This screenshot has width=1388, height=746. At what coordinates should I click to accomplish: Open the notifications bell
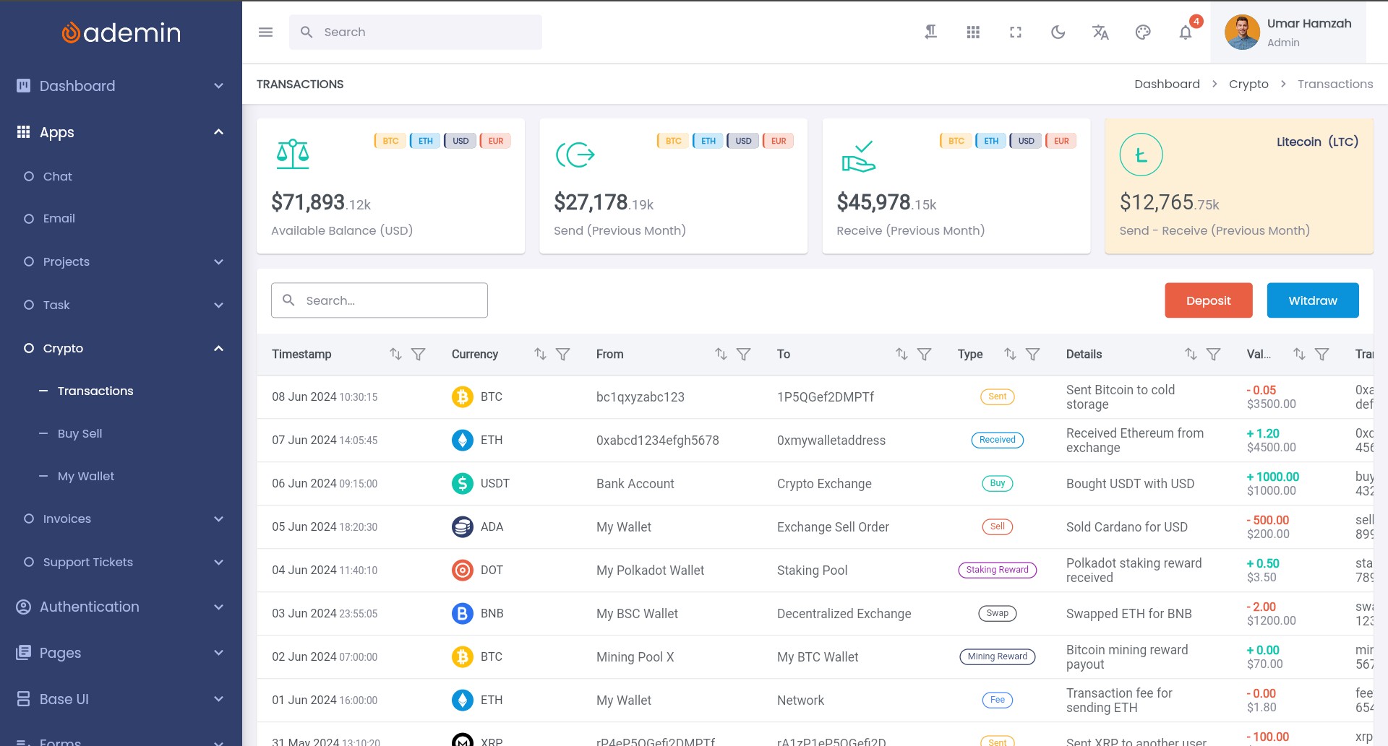tap(1186, 32)
